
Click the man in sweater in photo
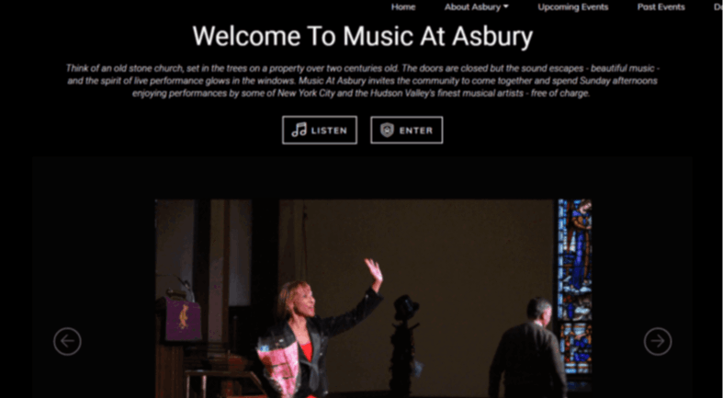click(528, 348)
